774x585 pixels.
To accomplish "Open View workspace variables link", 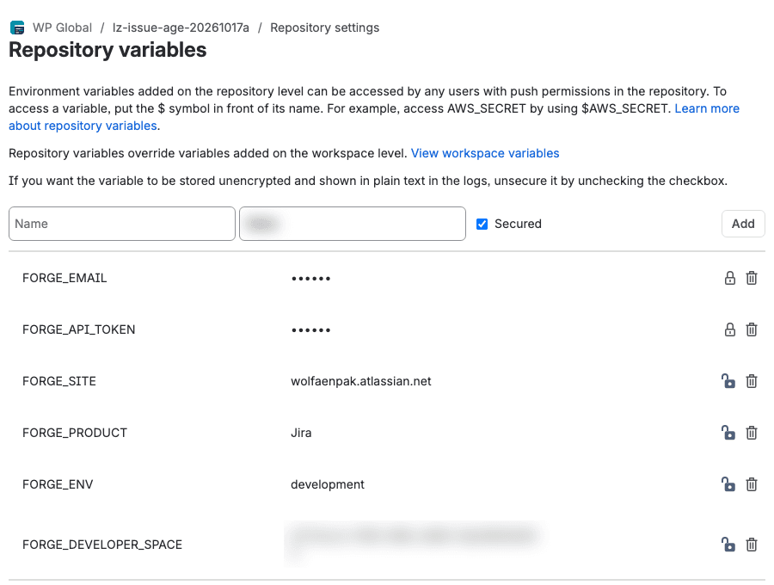I will (x=485, y=153).
